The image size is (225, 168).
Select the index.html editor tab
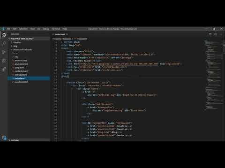pyautogui.click(x=60, y=34)
